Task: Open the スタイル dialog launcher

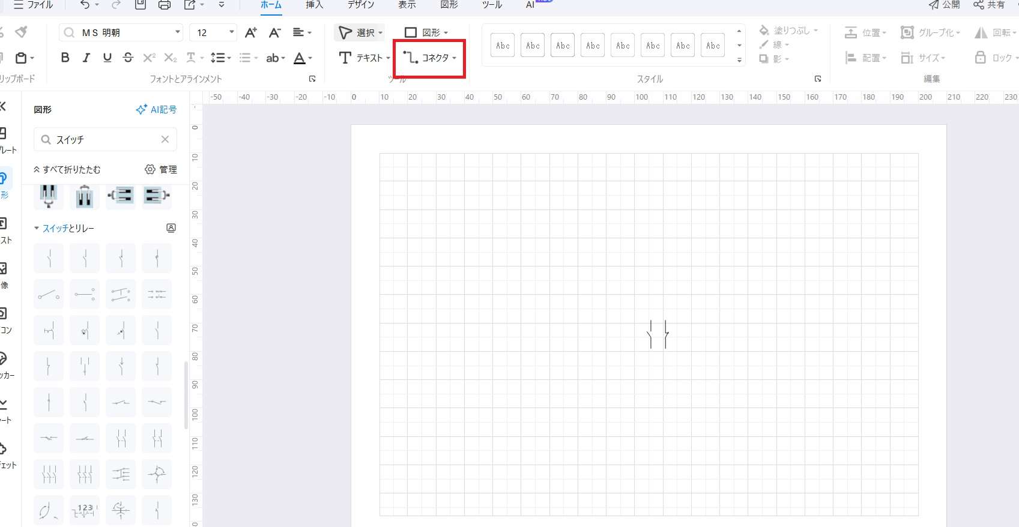Action: pyautogui.click(x=817, y=79)
